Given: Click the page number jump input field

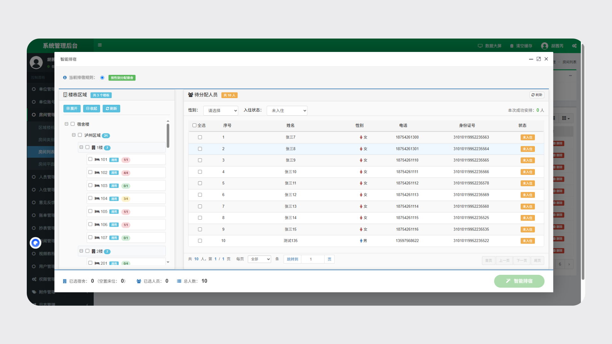Looking at the screenshot, I should [313, 259].
